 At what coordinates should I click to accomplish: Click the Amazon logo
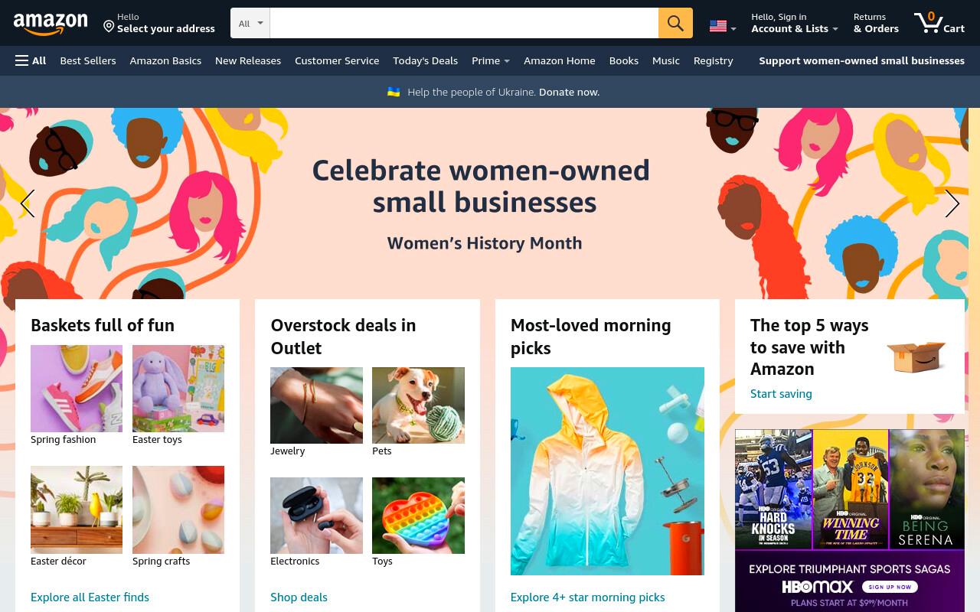point(51,24)
